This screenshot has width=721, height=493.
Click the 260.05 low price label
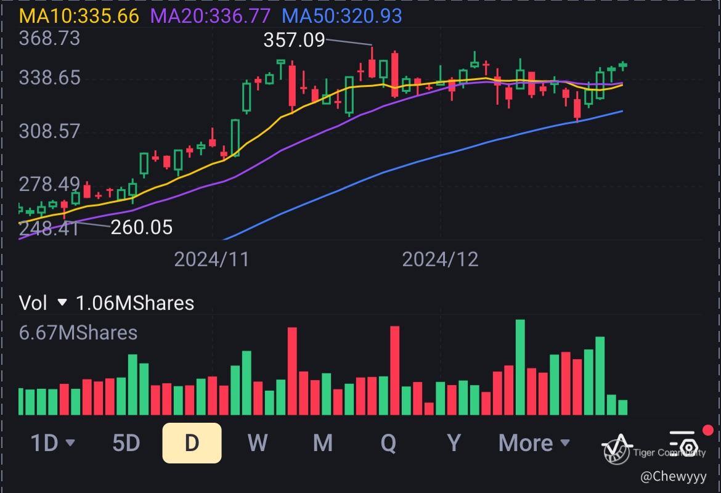[142, 227]
